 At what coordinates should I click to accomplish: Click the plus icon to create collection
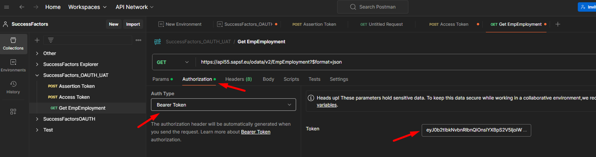coord(37,40)
